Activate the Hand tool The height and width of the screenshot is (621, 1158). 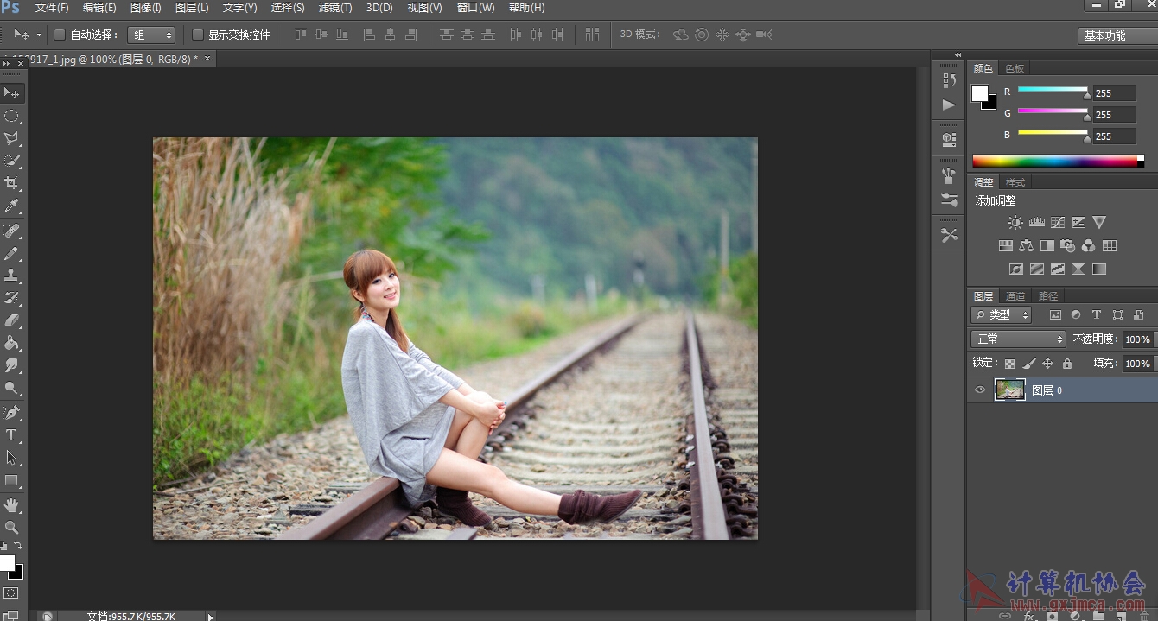coord(12,504)
